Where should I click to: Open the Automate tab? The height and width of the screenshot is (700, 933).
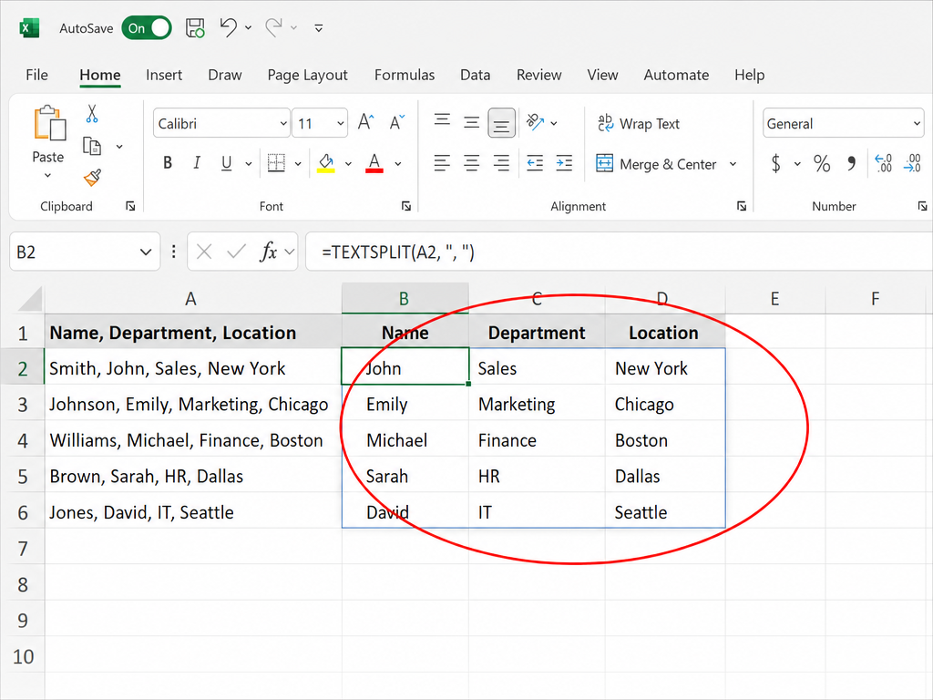coord(676,75)
